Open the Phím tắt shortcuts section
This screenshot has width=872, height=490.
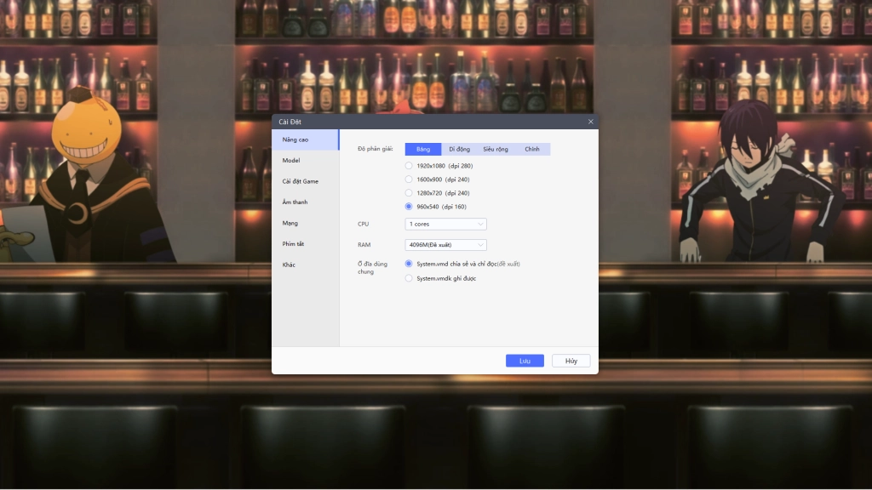coord(294,243)
